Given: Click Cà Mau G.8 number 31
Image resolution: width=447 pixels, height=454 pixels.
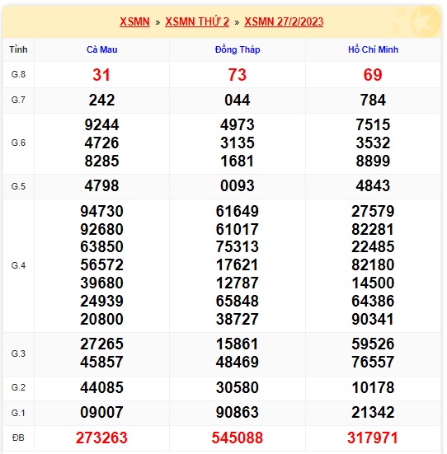Looking at the screenshot, I should (101, 75).
